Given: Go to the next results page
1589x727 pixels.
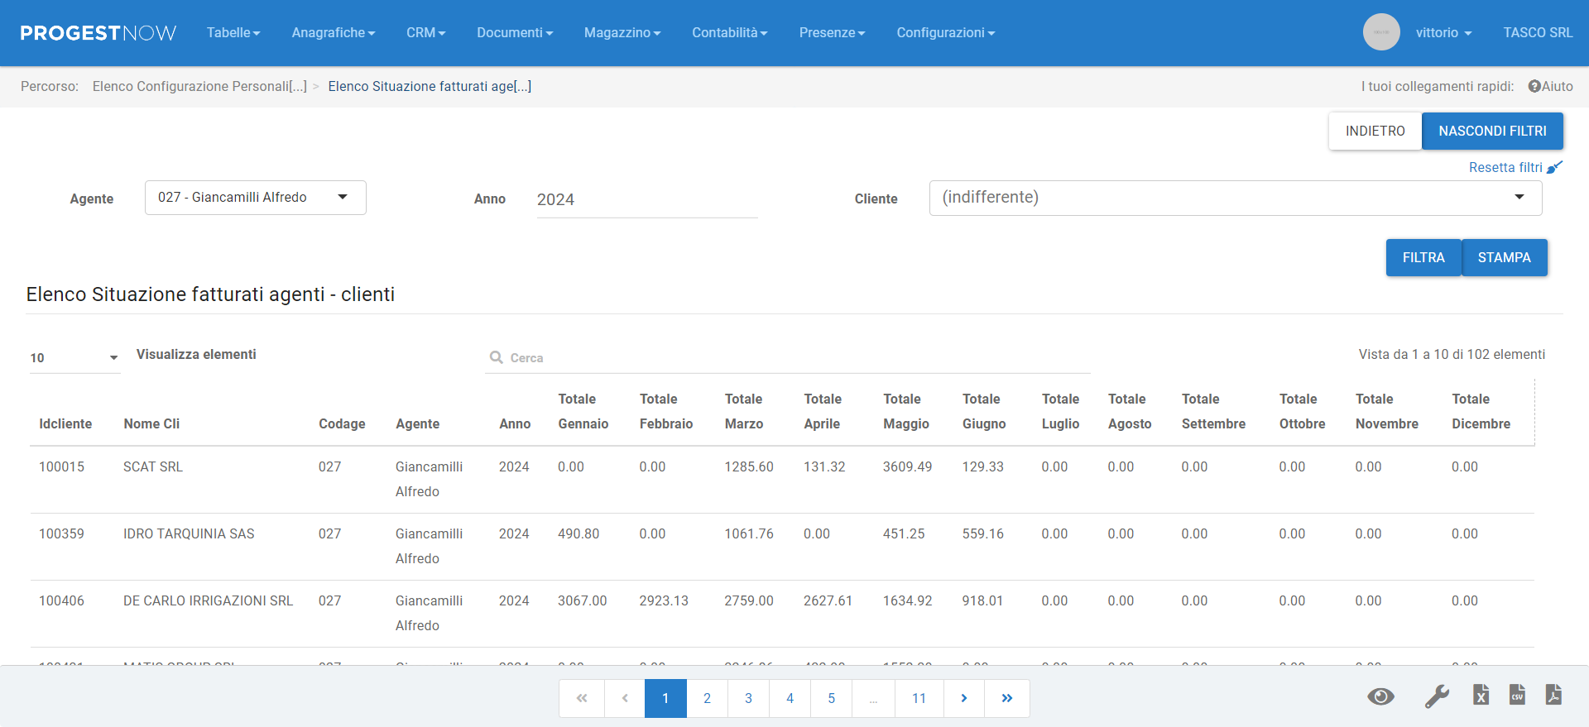Looking at the screenshot, I should (963, 698).
